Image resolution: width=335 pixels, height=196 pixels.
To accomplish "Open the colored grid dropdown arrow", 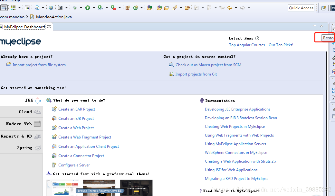I will coord(19,8).
